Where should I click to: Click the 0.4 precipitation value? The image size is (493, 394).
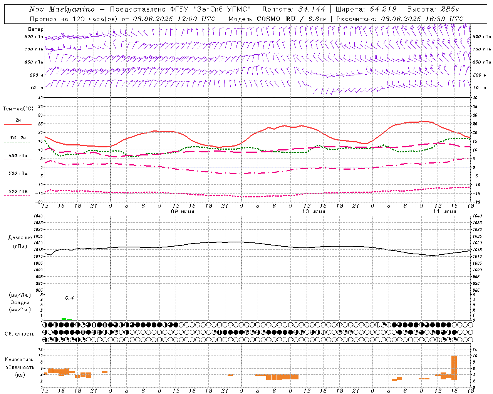(69, 298)
